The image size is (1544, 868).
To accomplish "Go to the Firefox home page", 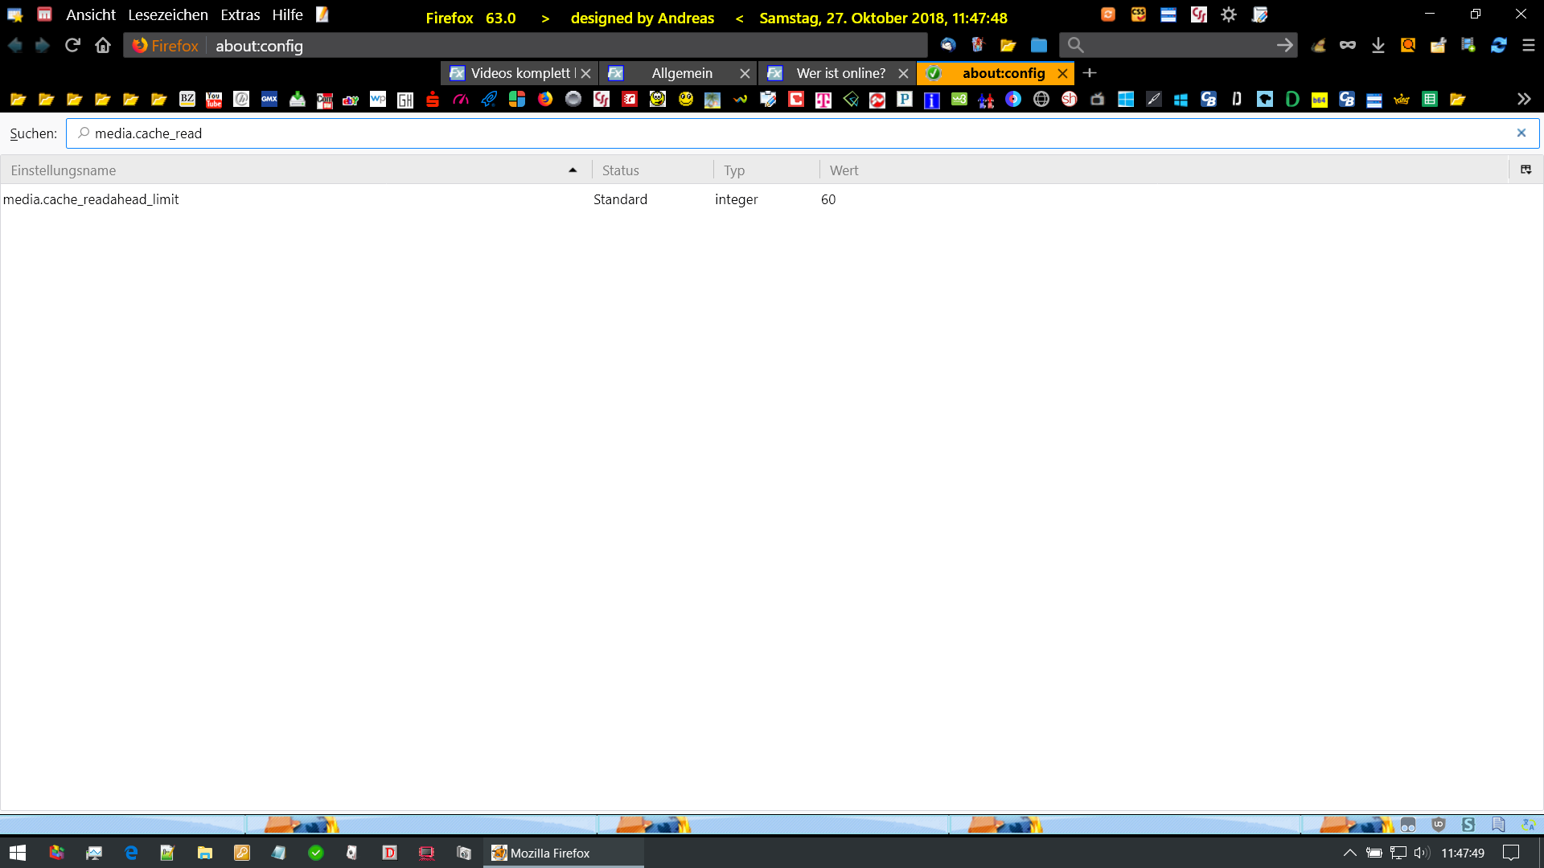I will click(x=103, y=46).
